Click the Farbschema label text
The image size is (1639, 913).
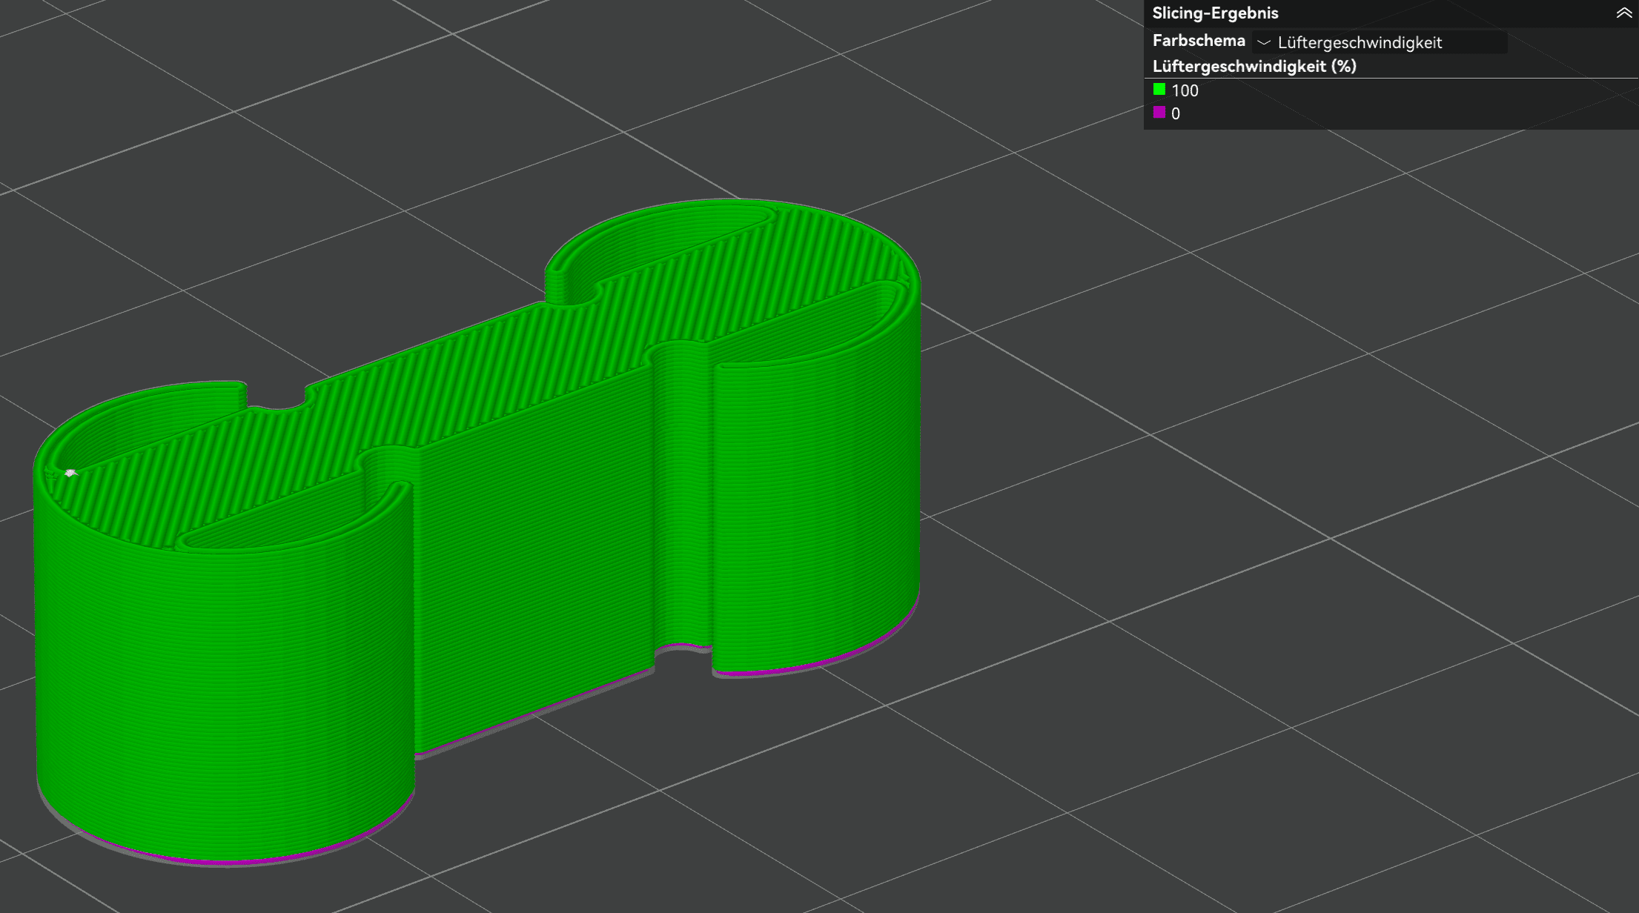click(1199, 41)
